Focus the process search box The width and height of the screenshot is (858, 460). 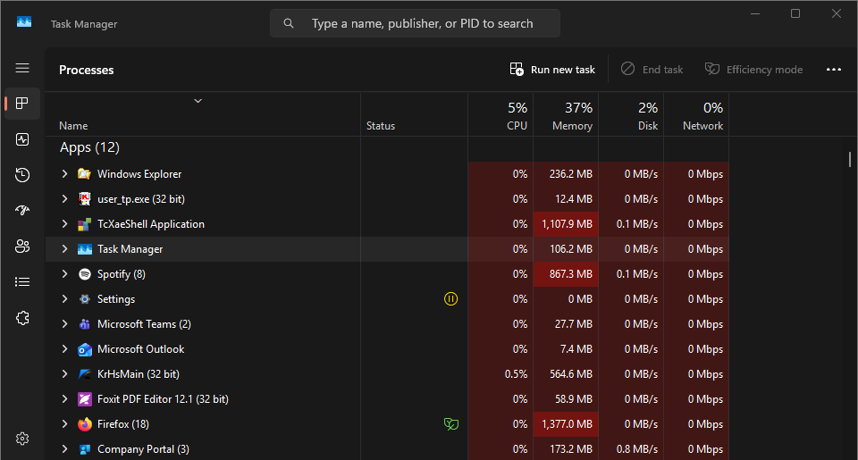click(x=415, y=23)
